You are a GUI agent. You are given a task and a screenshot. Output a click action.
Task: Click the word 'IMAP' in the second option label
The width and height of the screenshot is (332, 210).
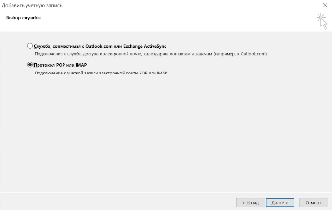tap(81, 65)
